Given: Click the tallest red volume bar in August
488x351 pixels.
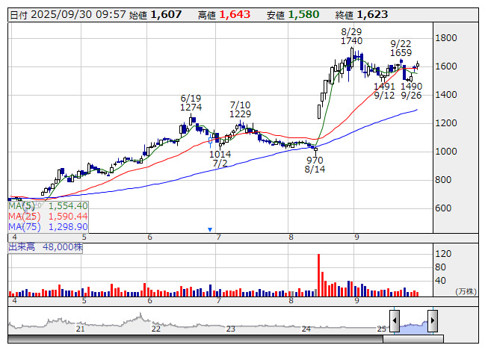Looking at the screenshot, I should point(318,275).
